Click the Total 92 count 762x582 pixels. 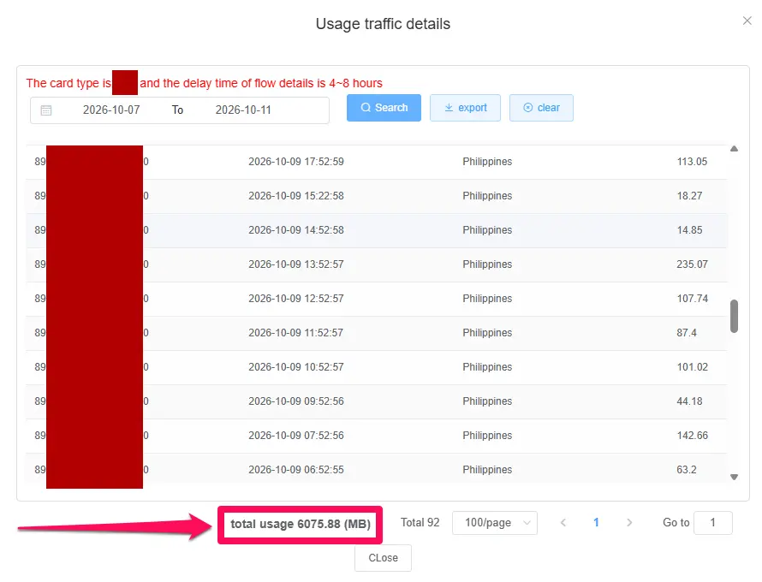tap(420, 523)
